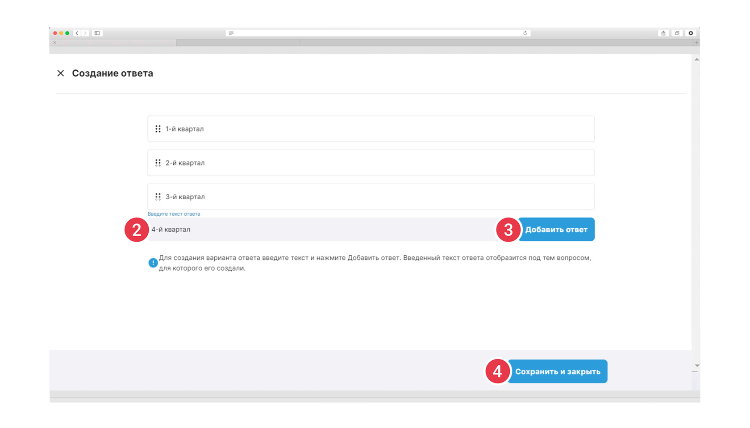The image size is (750, 428).
Task: Go forward with the browser forward arrow
Action: [85, 33]
